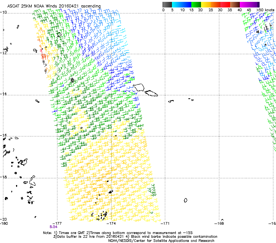Click the brown 35–40 knots legend segment

[x=235, y=4]
